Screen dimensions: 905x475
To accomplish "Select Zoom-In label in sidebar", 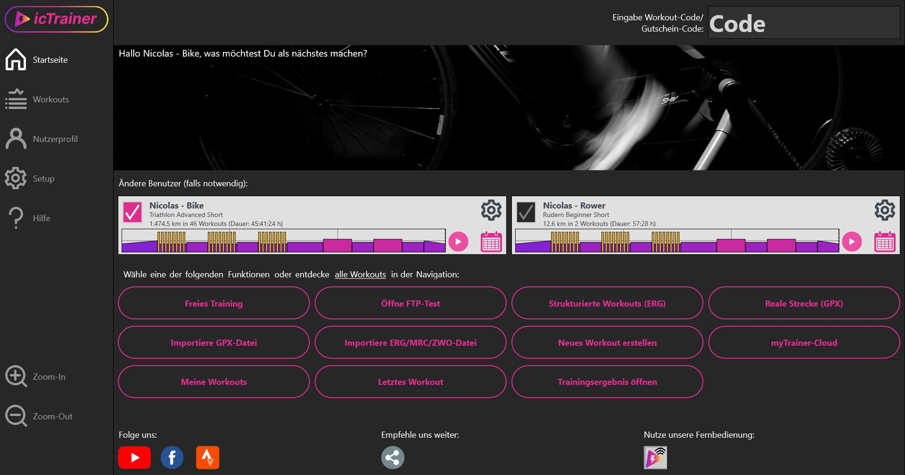I will [x=49, y=377].
